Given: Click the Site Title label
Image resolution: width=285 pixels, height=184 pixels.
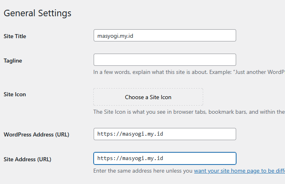Looking at the screenshot, I should [15, 36].
